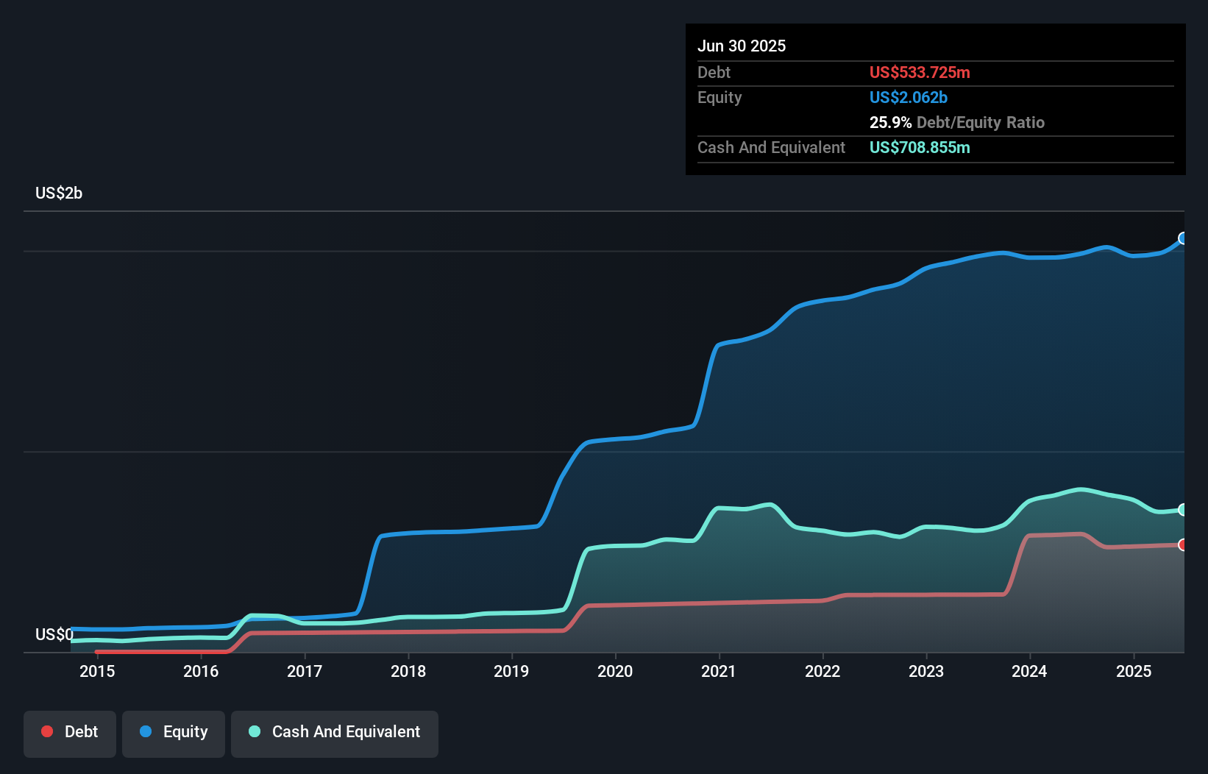
Task: Select the Equity endpoint marker on the chart
Action: 1182,238
